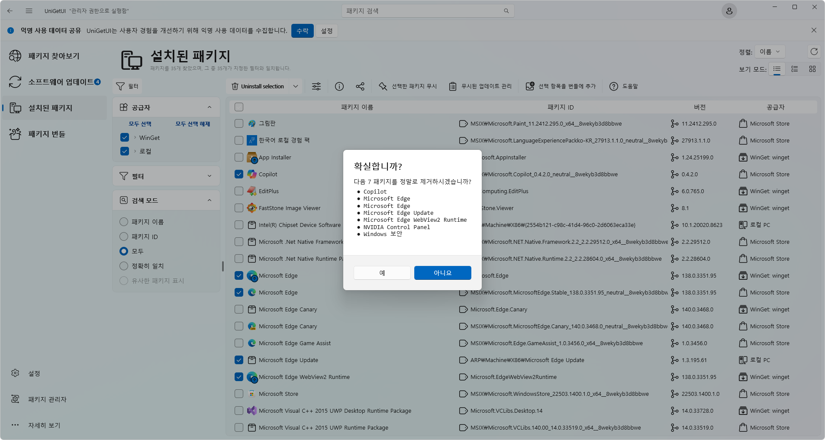825x440 pixels.
Task: Click Uninstall selection button
Action: pyautogui.click(x=258, y=86)
